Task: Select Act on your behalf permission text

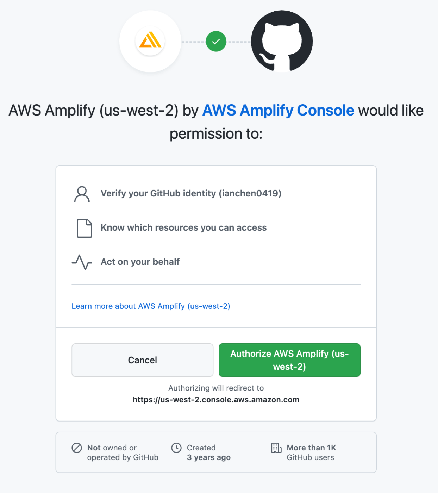Action: coord(140,262)
